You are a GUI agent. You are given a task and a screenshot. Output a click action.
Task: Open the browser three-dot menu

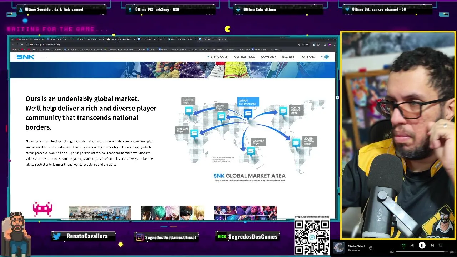tap(335, 45)
